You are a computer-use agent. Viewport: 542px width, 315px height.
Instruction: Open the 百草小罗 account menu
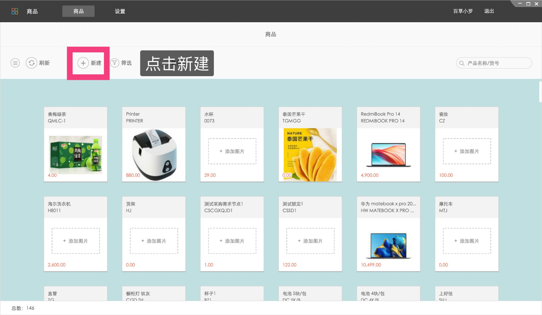tap(462, 11)
